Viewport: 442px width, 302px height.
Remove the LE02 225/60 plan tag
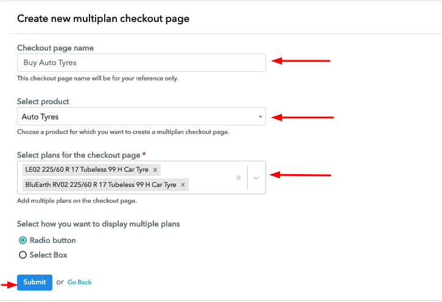coord(155,170)
